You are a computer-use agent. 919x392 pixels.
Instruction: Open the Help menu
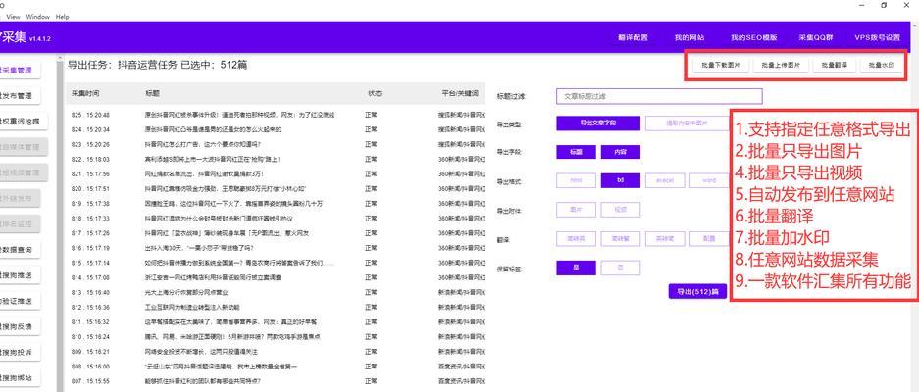(x=62, y=17)
